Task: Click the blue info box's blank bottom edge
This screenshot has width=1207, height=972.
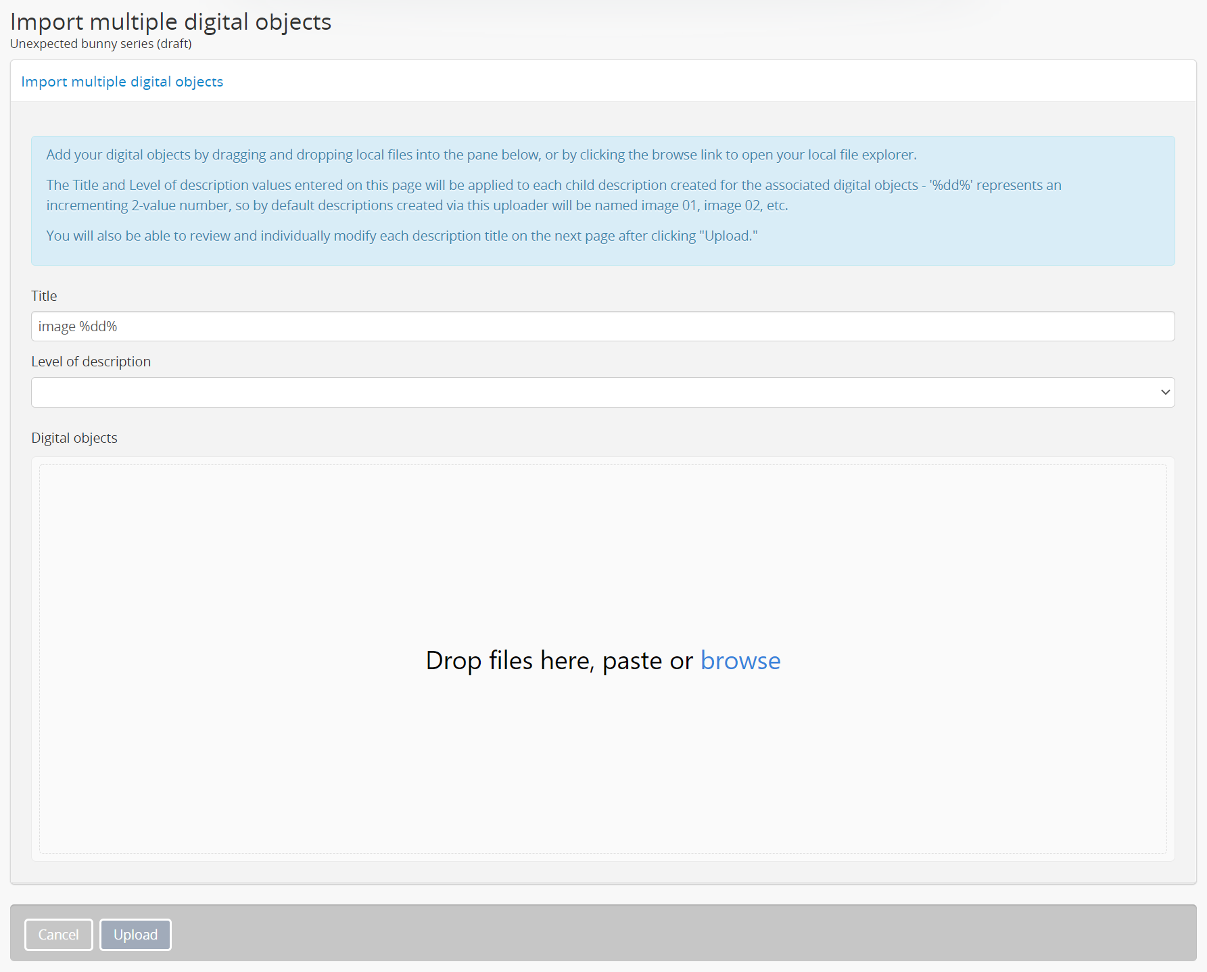Action: point(602,256)
